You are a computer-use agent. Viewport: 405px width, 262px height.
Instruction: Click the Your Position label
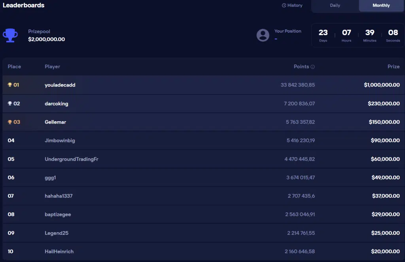point(288,31)
